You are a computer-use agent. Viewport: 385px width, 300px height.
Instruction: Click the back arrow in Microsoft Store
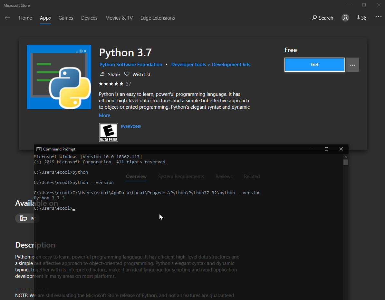click(7, 18)
